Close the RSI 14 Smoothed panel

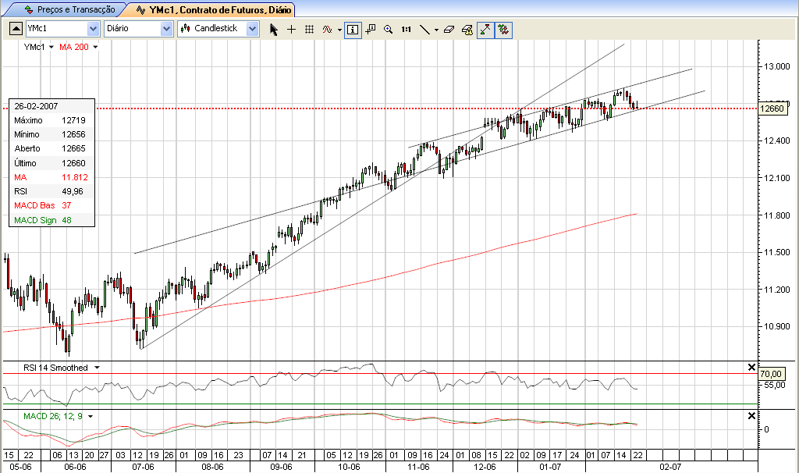point(751,366)
